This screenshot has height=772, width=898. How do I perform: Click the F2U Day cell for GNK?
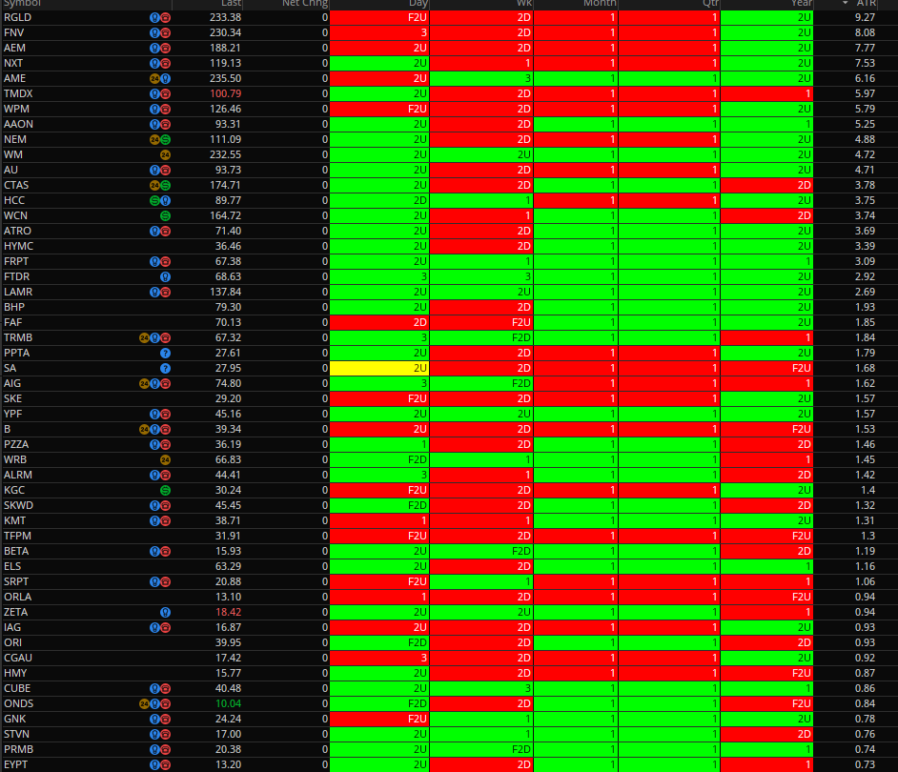379,720
